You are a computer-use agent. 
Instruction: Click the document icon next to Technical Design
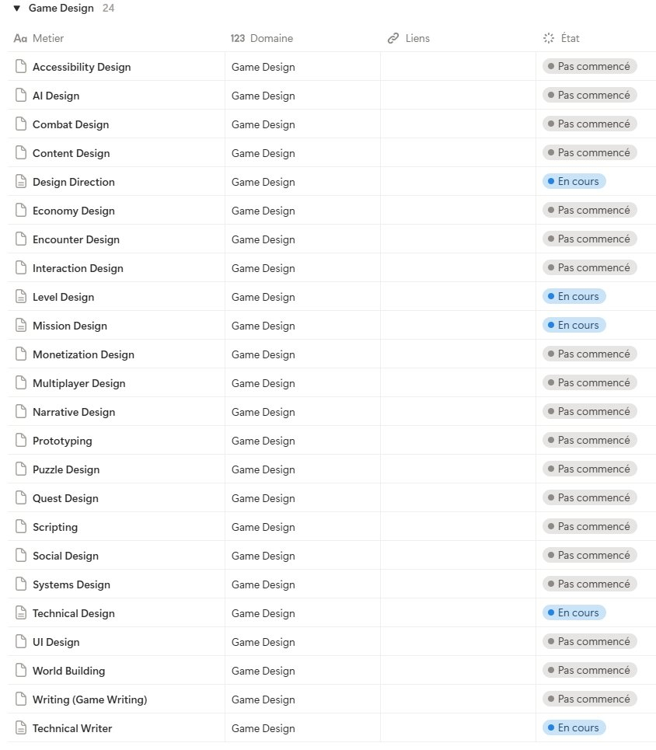22,613
